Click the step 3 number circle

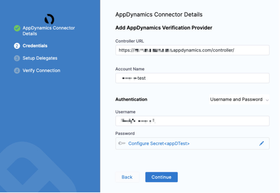(x=17, y=58)
